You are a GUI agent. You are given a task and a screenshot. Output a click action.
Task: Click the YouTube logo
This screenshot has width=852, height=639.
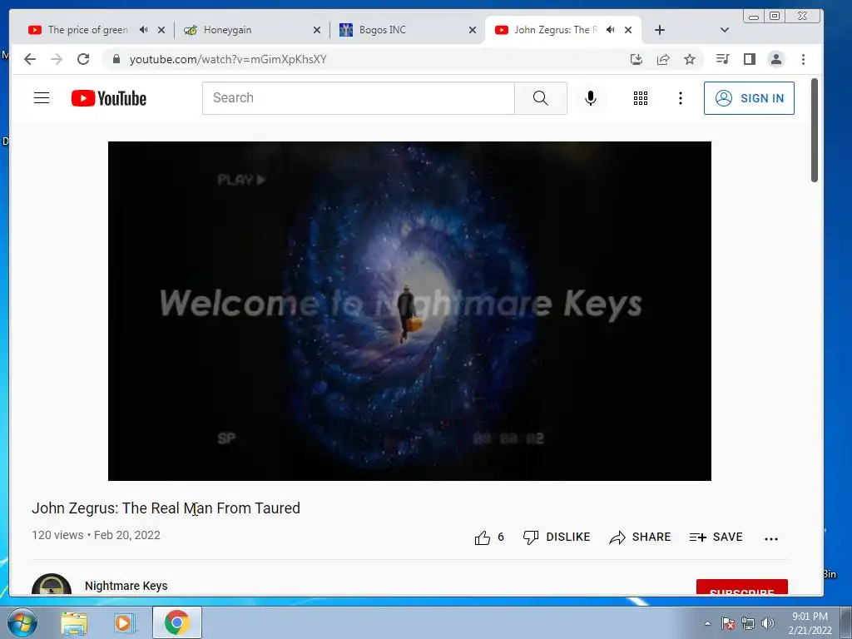pos(109,98)
